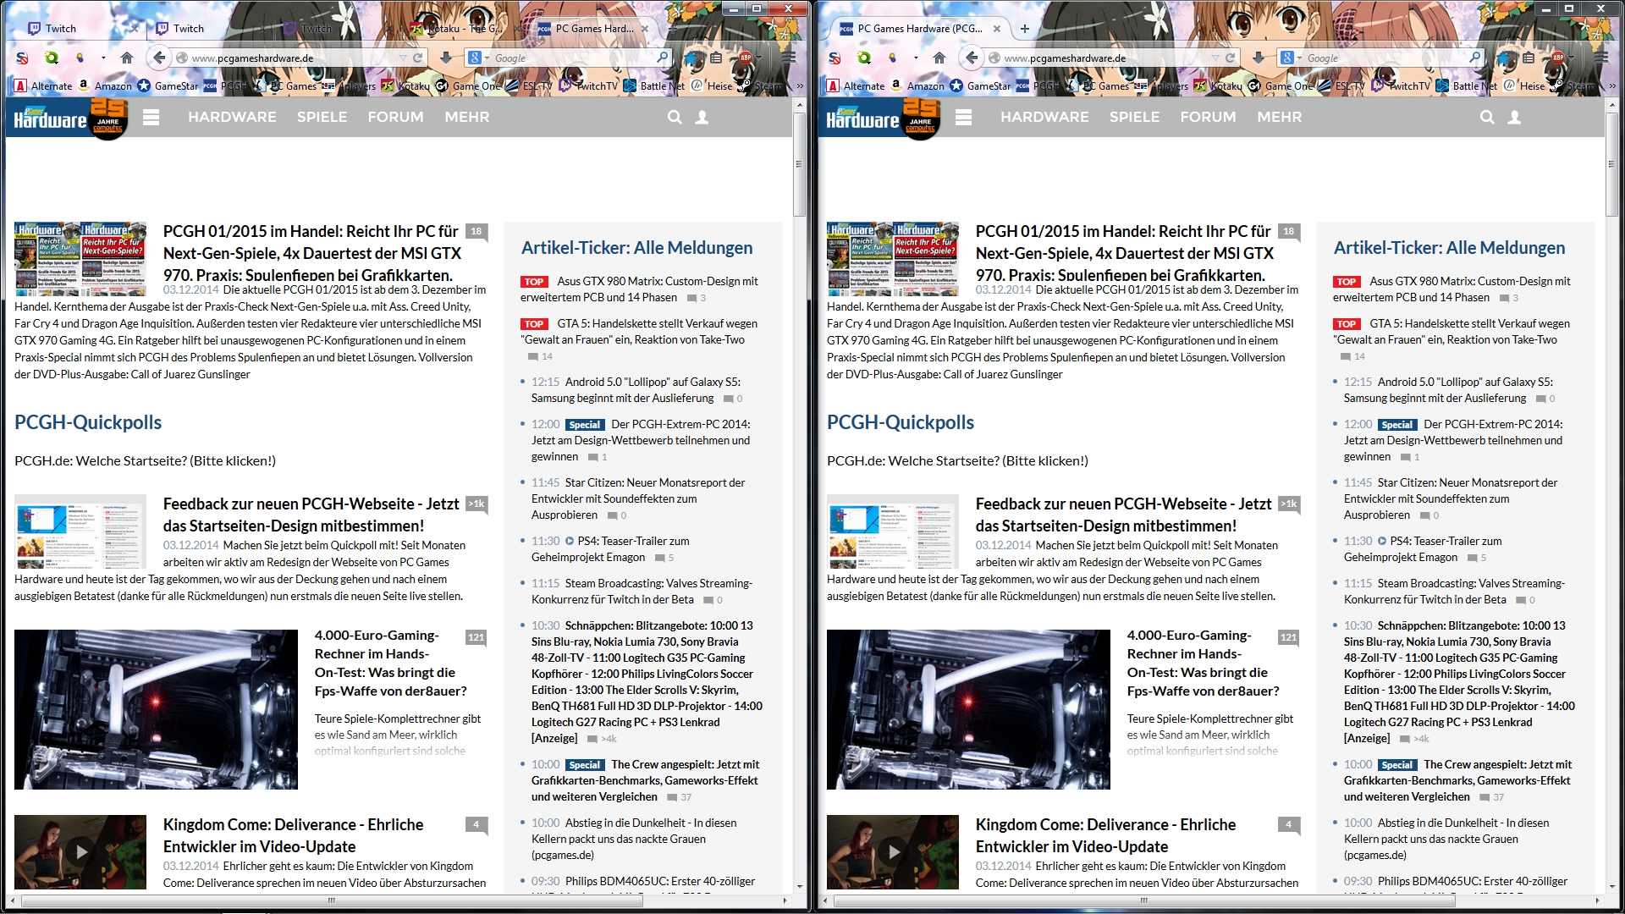
Task: Open the Firefox hamburger menu in left window
Action: pos(789,58)
